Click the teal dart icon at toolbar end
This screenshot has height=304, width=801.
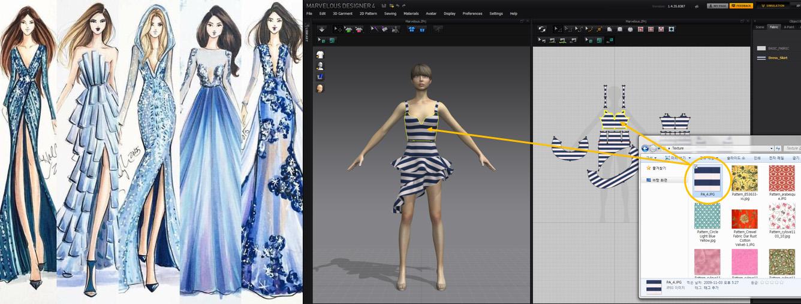coord(671,29)
